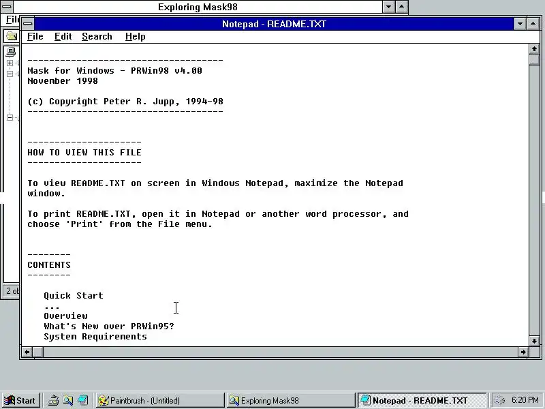This screenshot has width=545, height=409.
Task: Click the Exploring Mask98 title bar
Action: point(198,7)
